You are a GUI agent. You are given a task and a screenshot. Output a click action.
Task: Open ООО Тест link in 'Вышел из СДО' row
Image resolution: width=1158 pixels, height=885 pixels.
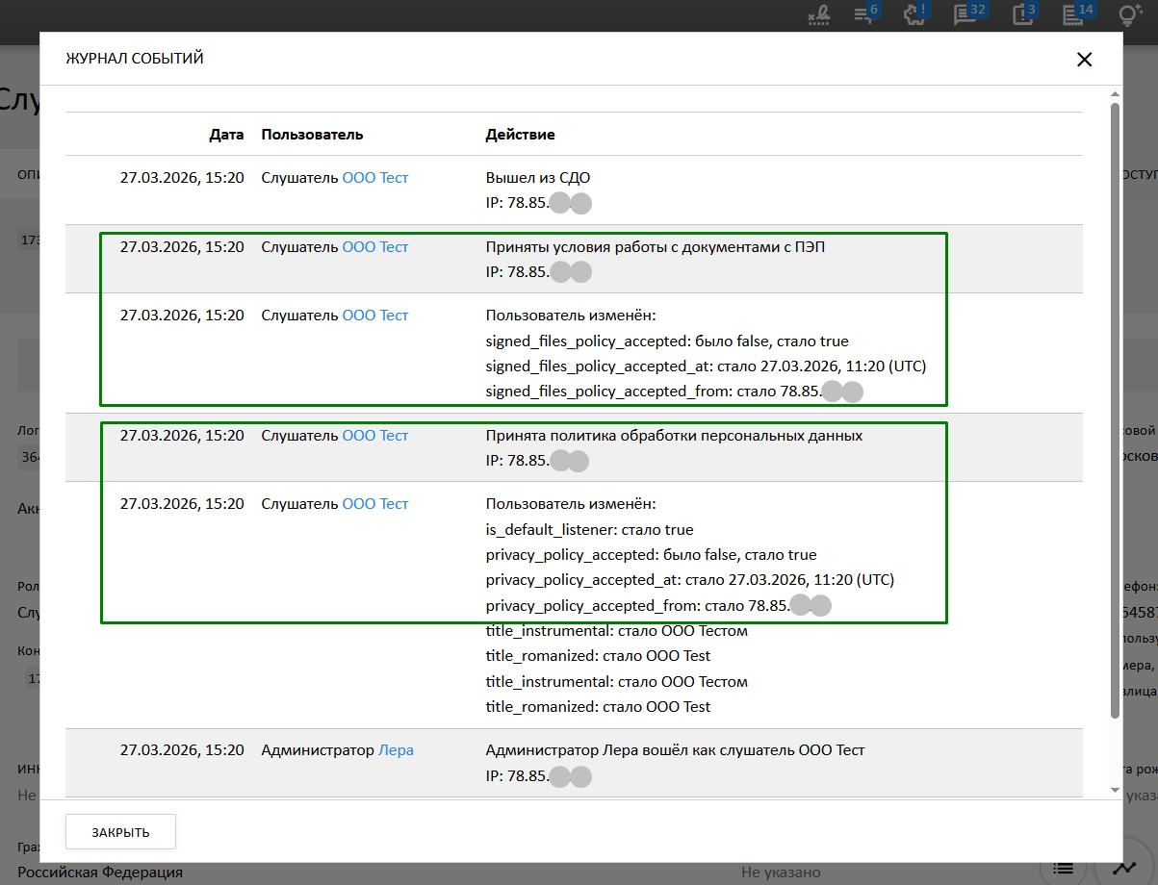[x=375, y=178]
